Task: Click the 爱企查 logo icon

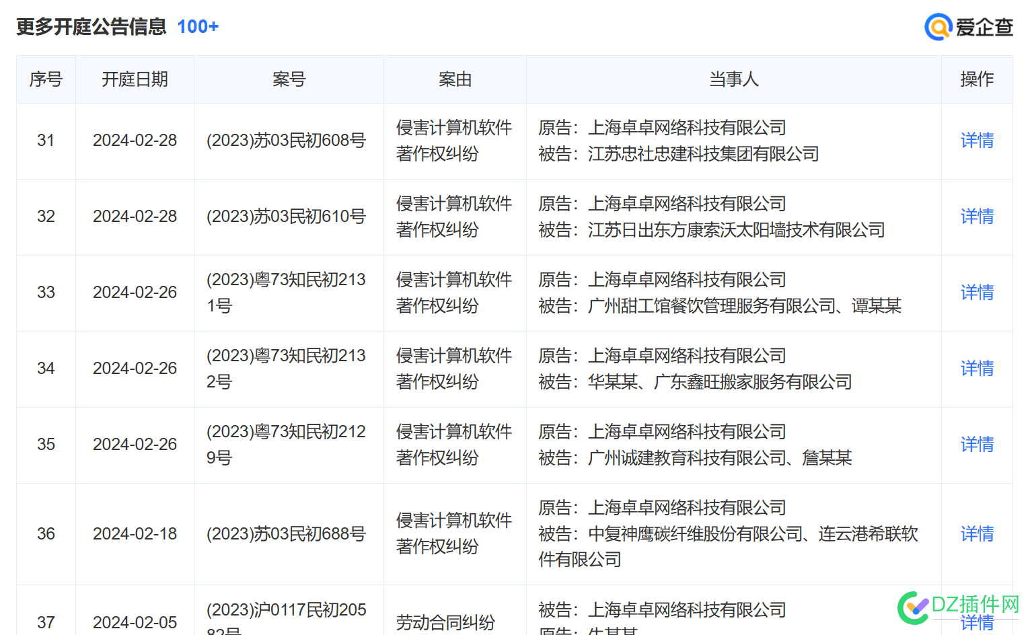Action: (x=938, y=27)
